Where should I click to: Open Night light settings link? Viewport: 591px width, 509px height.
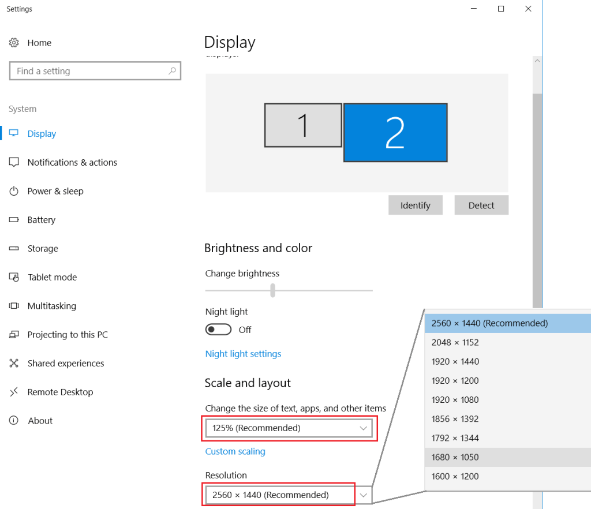tap(243, 354)
